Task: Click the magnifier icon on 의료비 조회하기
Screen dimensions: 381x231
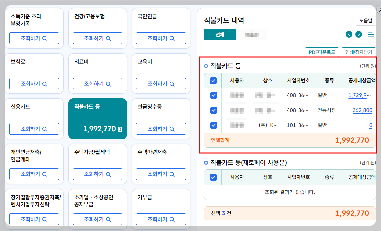Action: pyautogui.click(x=108, y=84)
